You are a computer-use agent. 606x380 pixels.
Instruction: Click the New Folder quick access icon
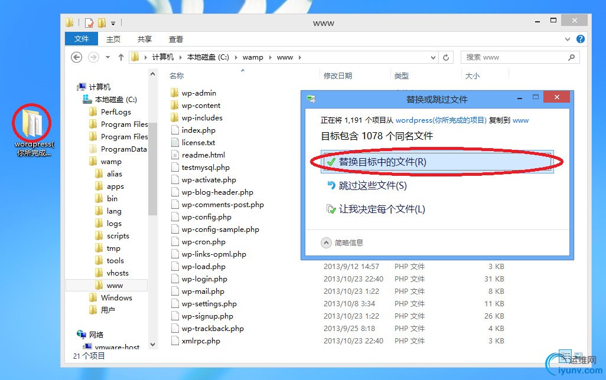[x=102, y=23]
